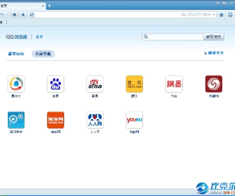Open the address bar search engine dropdown
This screenshot has height=196, width=235.
tap(214, 15)
